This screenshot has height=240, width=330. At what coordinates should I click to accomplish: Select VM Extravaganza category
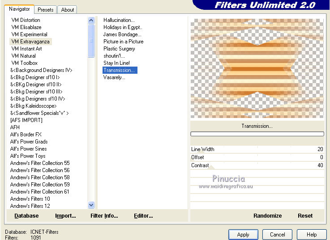tap(30, 42)
